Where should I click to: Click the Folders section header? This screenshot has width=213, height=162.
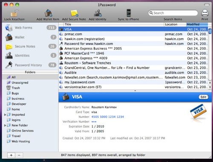coord(30,72)
